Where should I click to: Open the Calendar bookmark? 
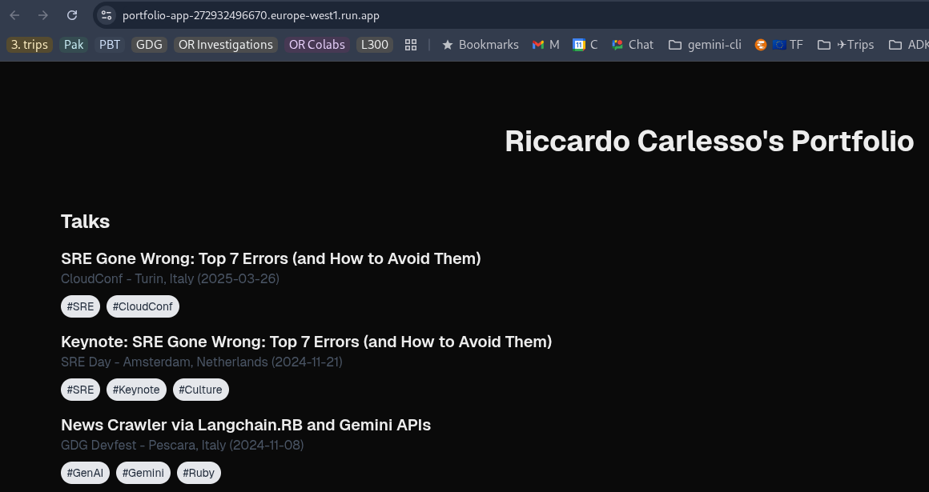coord(585,45)
